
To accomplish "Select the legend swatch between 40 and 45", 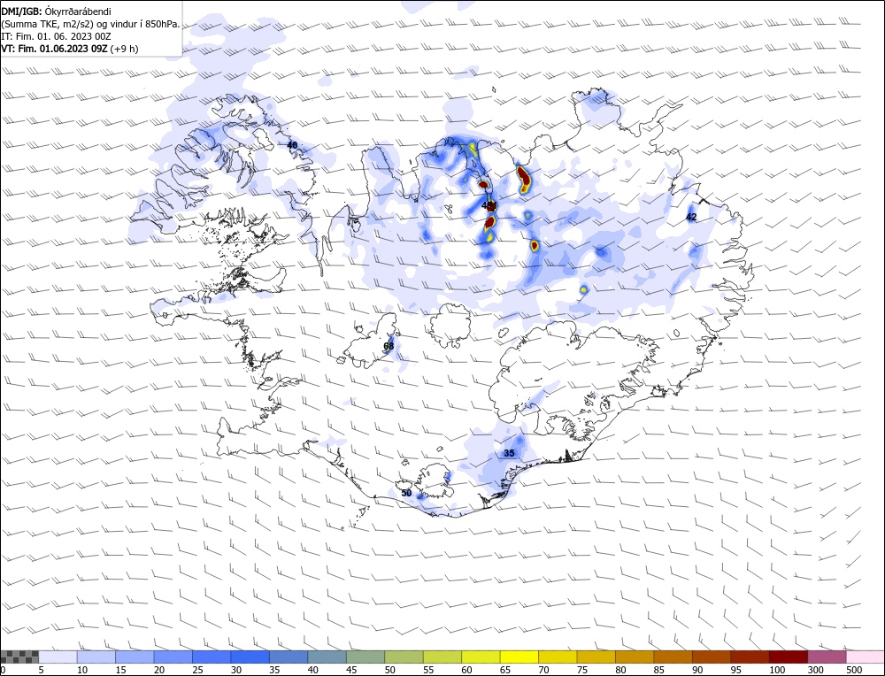I will 327,657.
